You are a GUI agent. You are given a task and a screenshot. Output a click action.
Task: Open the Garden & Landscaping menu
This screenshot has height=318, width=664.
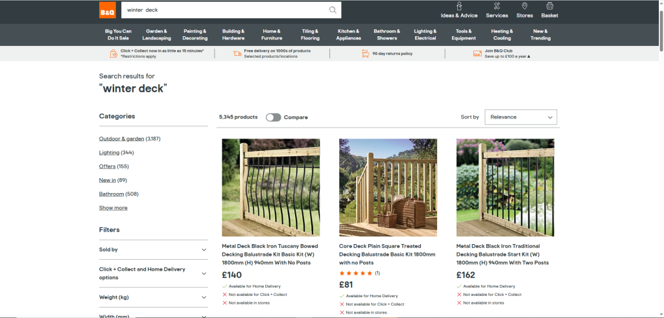tap(158, 34)
